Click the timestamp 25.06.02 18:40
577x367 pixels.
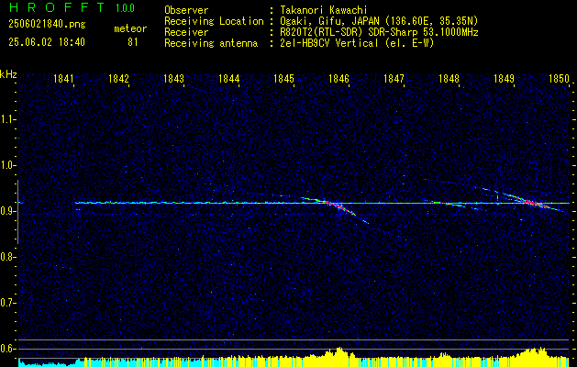click(x=47, y=42)
